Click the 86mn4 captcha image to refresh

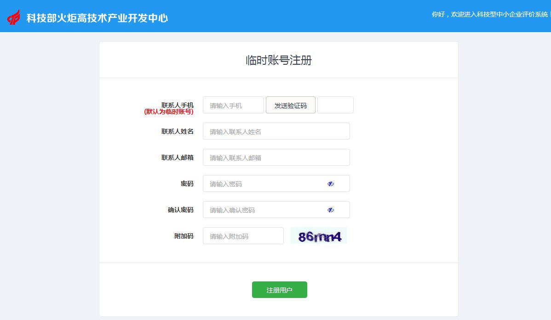click(318, 235)
